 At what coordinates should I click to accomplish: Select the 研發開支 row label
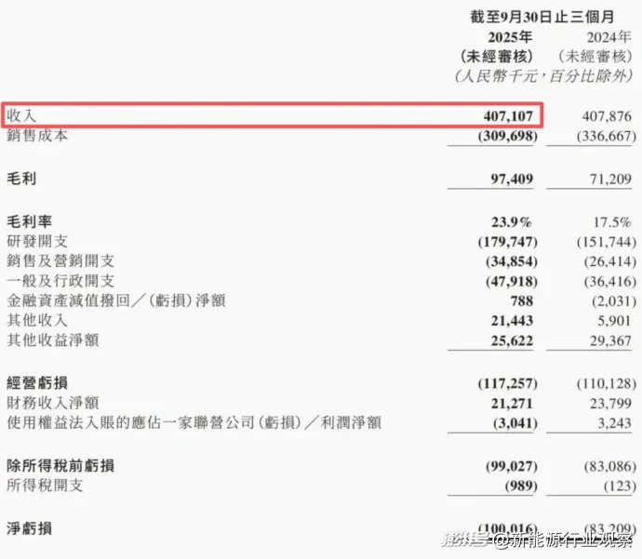[37, 243]
